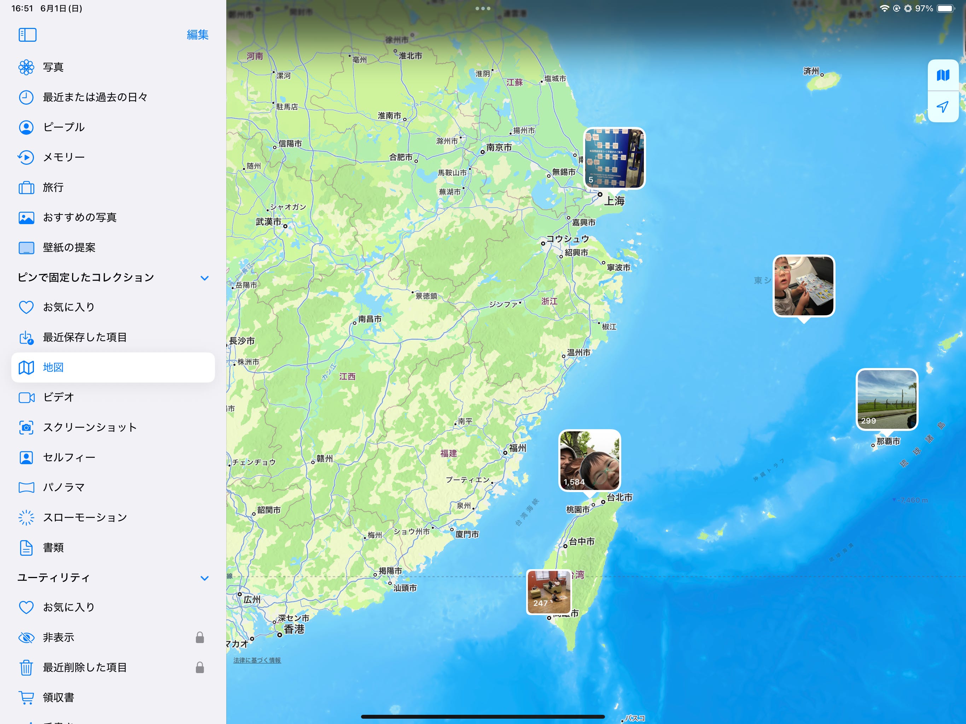966x724 pixels.
Task: Open the 非表示 hidden album
Action: click(x=59, y=637)
